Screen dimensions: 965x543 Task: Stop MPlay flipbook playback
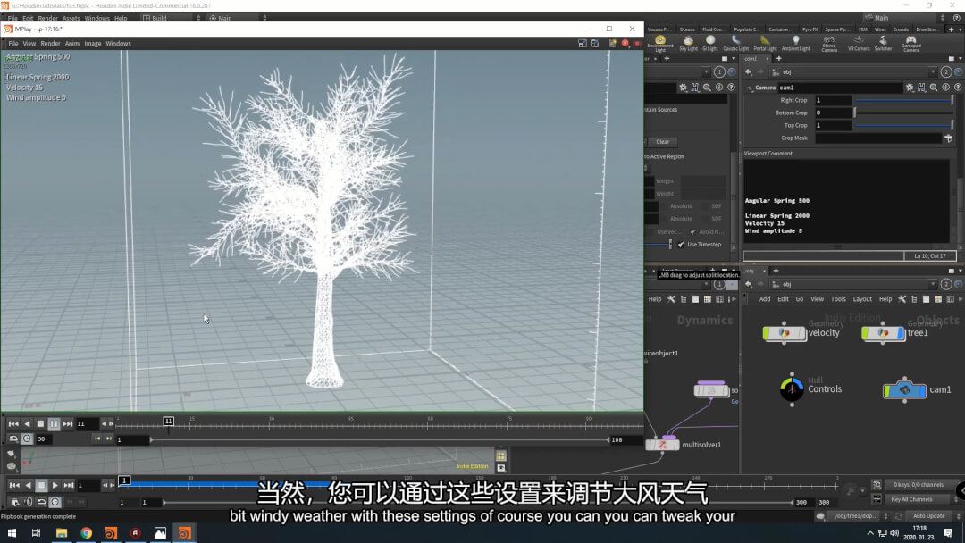[x=40, y=423]
